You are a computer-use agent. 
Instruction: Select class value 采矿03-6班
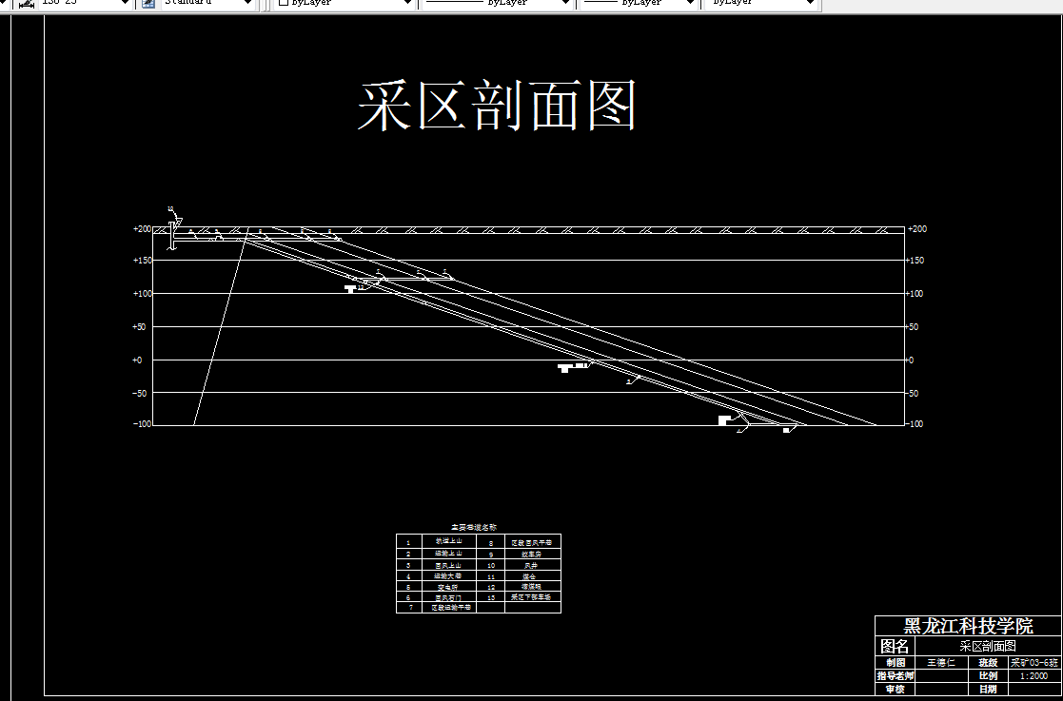[1034, 662]
